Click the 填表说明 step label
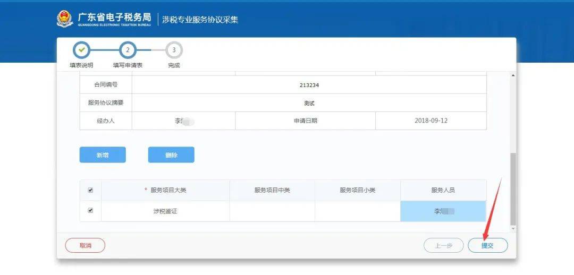This screenshot has width=574, height=275. coord(81,65)
